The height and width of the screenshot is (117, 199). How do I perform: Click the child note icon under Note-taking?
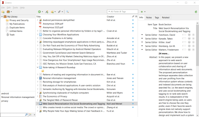click(x=43, y=71)
